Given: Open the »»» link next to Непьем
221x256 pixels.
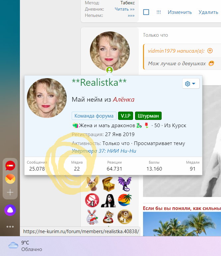Looking at the screenshot, I should (131, 16).
